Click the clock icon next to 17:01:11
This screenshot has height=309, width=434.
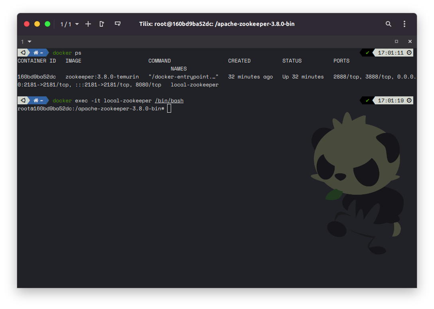point(409,53)
